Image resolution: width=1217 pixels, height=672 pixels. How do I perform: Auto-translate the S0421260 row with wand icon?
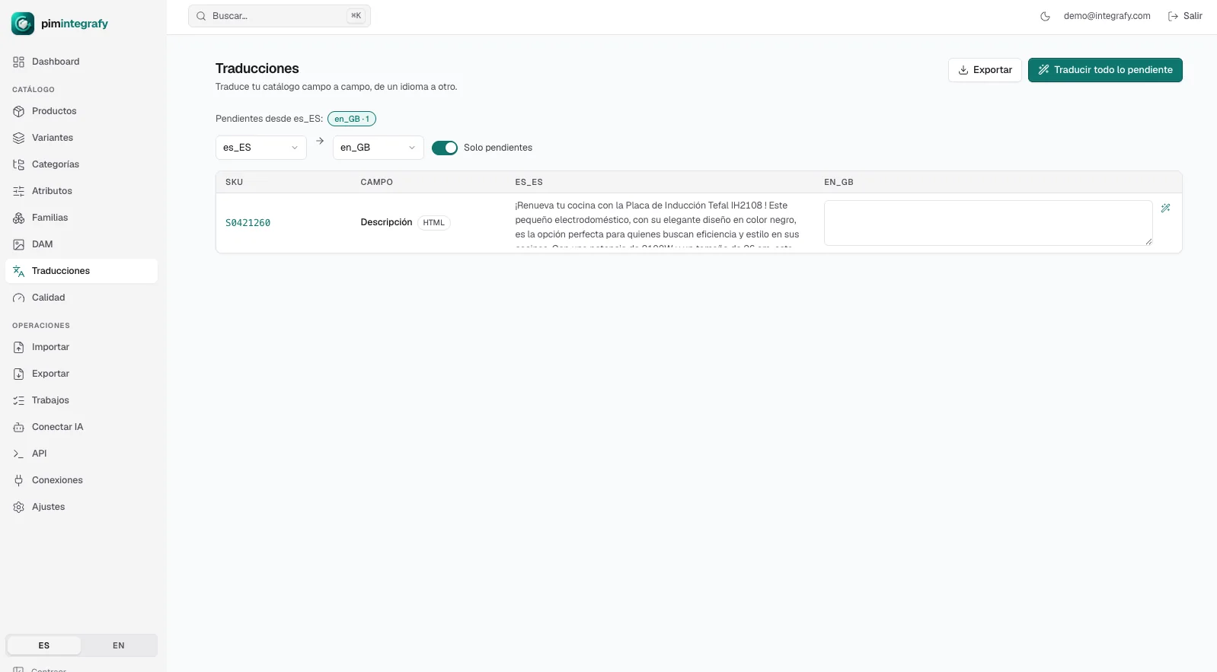point(1165,208)
